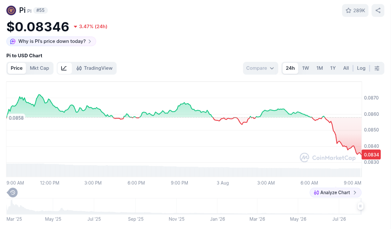
Task: Click 'Nov '25' on the range navigator
Action: pyautogui.click(x=177, y=219)
